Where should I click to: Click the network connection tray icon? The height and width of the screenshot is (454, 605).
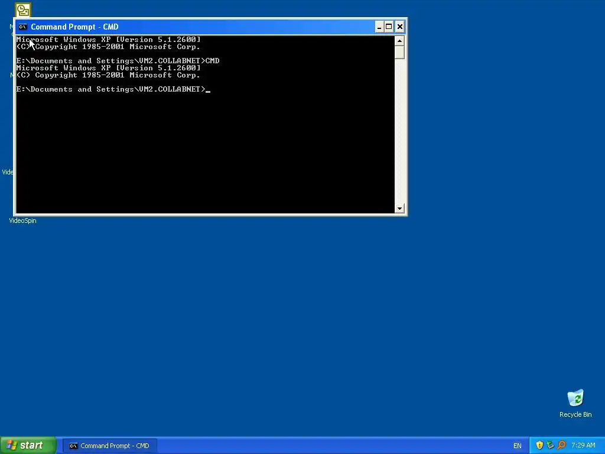coord(550,446)
